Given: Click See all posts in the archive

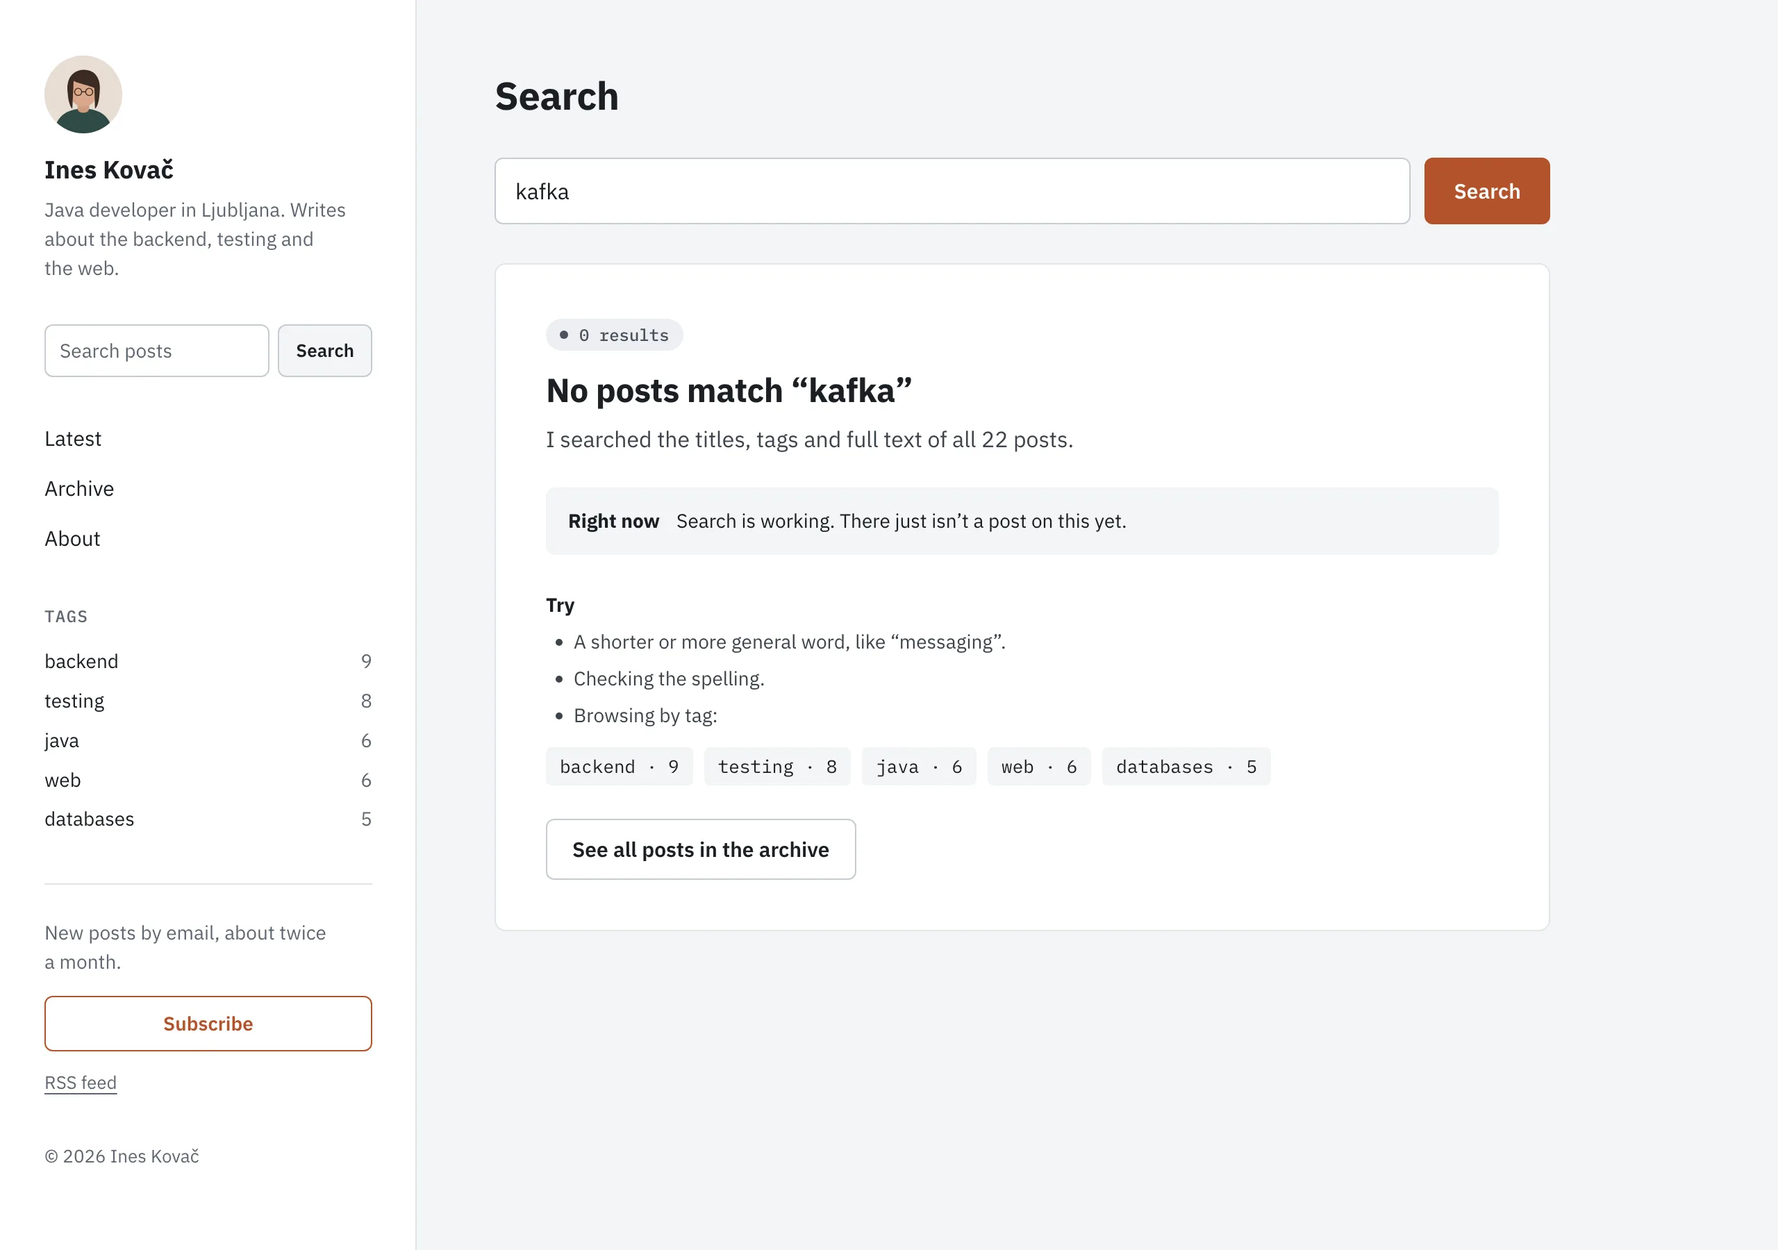Looking at the screenshot, I should pos(701,849).
